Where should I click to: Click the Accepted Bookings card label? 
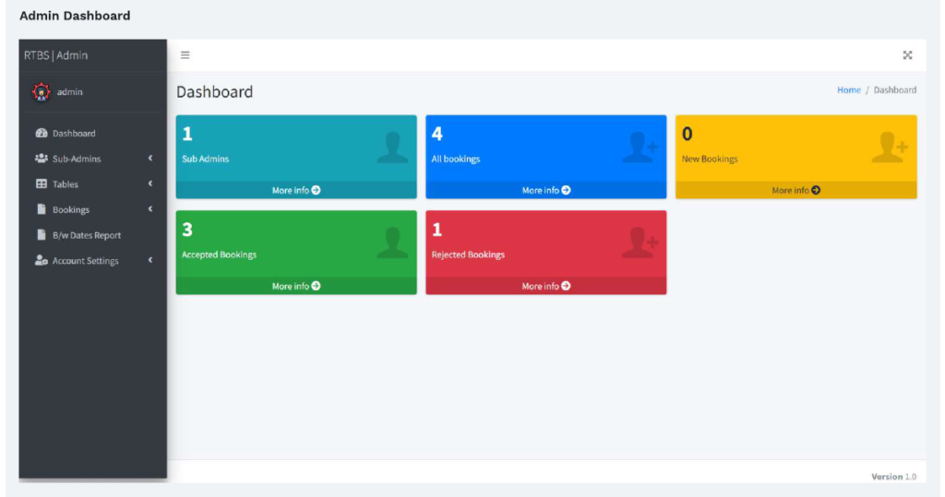(220, 254)
